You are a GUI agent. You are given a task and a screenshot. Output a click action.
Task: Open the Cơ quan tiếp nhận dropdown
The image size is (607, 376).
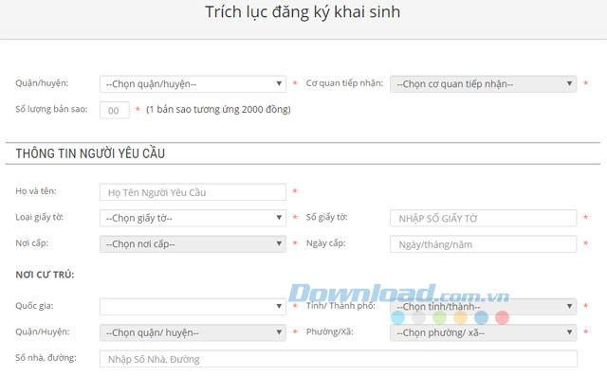483,84
